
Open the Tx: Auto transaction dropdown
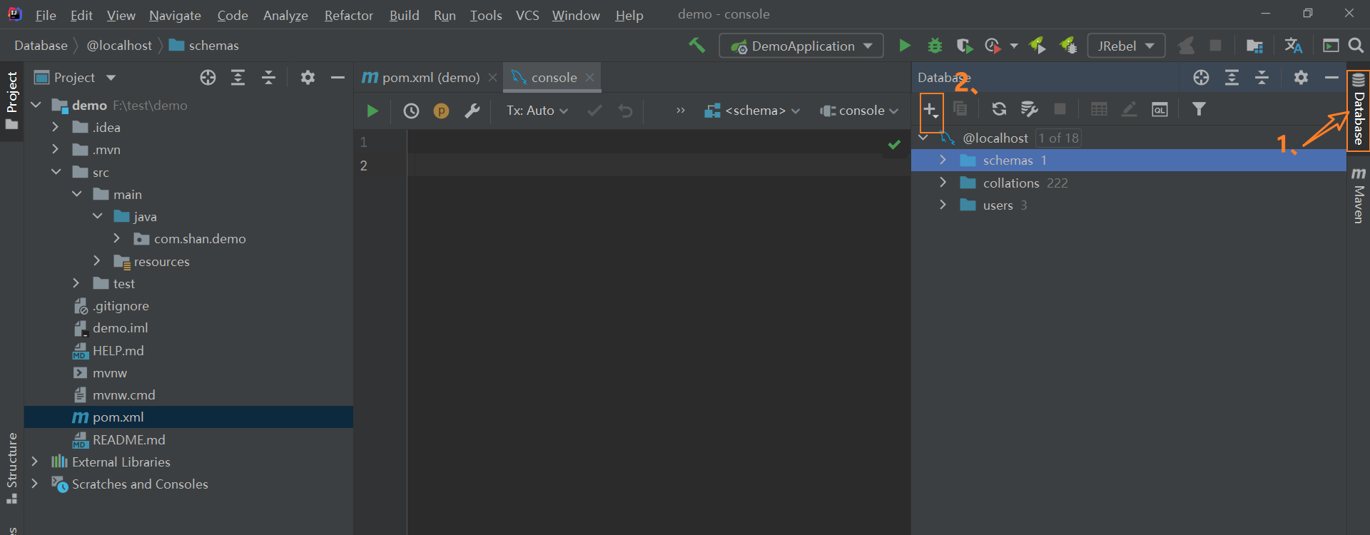537,111
